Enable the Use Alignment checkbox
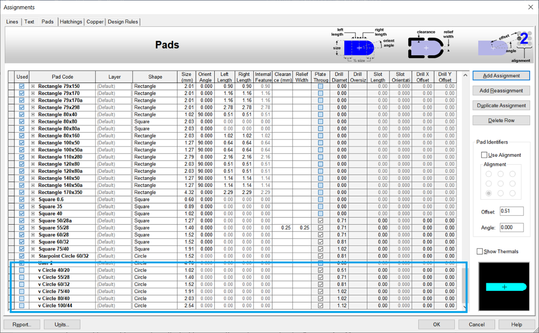This screenshot has width=539, height=333. [484, 155]
